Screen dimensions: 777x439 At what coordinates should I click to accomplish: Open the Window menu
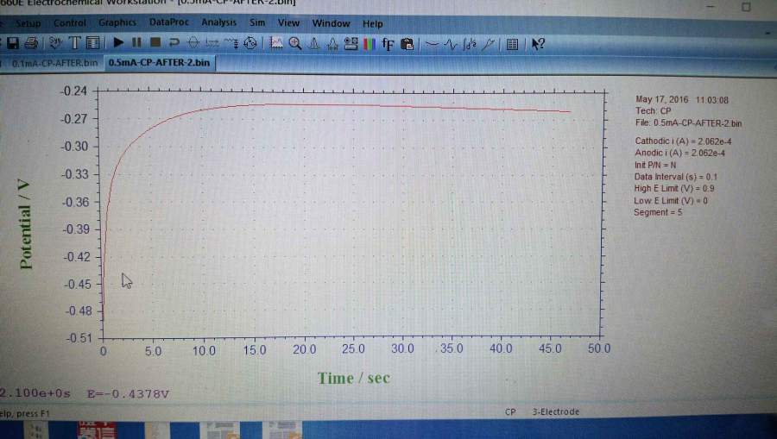[x=331, y=23]
